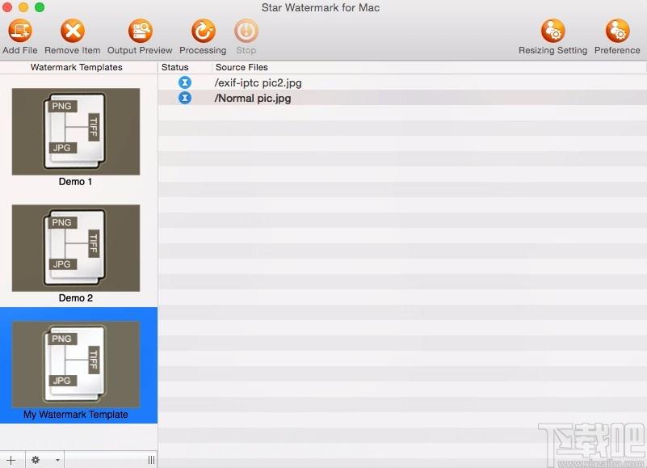Add a new watermark template with plus button
This screenshot has width=647, height=468.
(11, 460)
